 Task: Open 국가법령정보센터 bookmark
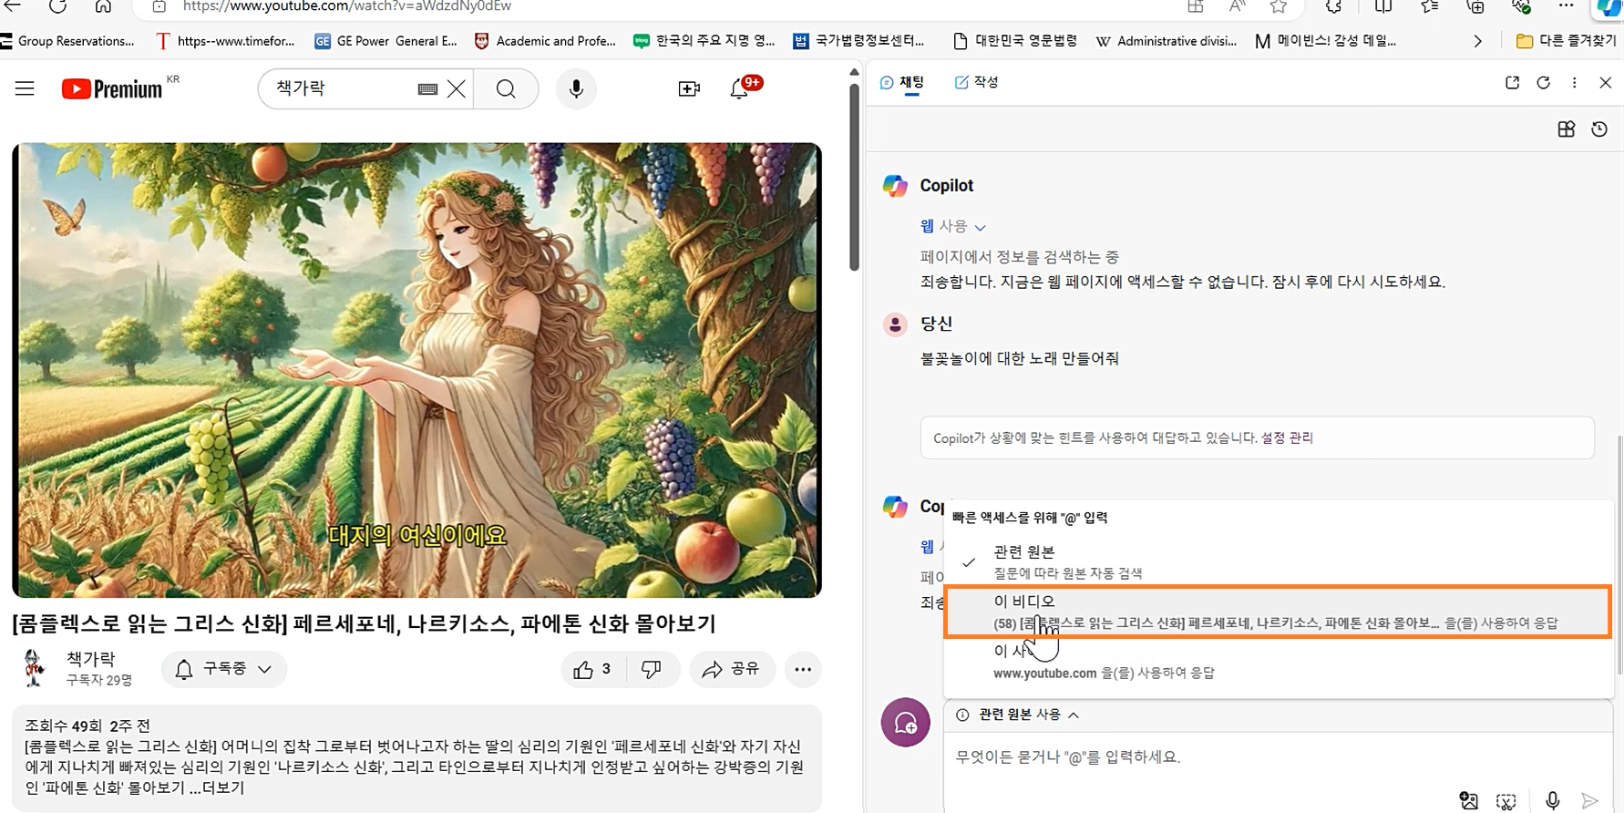point(858,41)
